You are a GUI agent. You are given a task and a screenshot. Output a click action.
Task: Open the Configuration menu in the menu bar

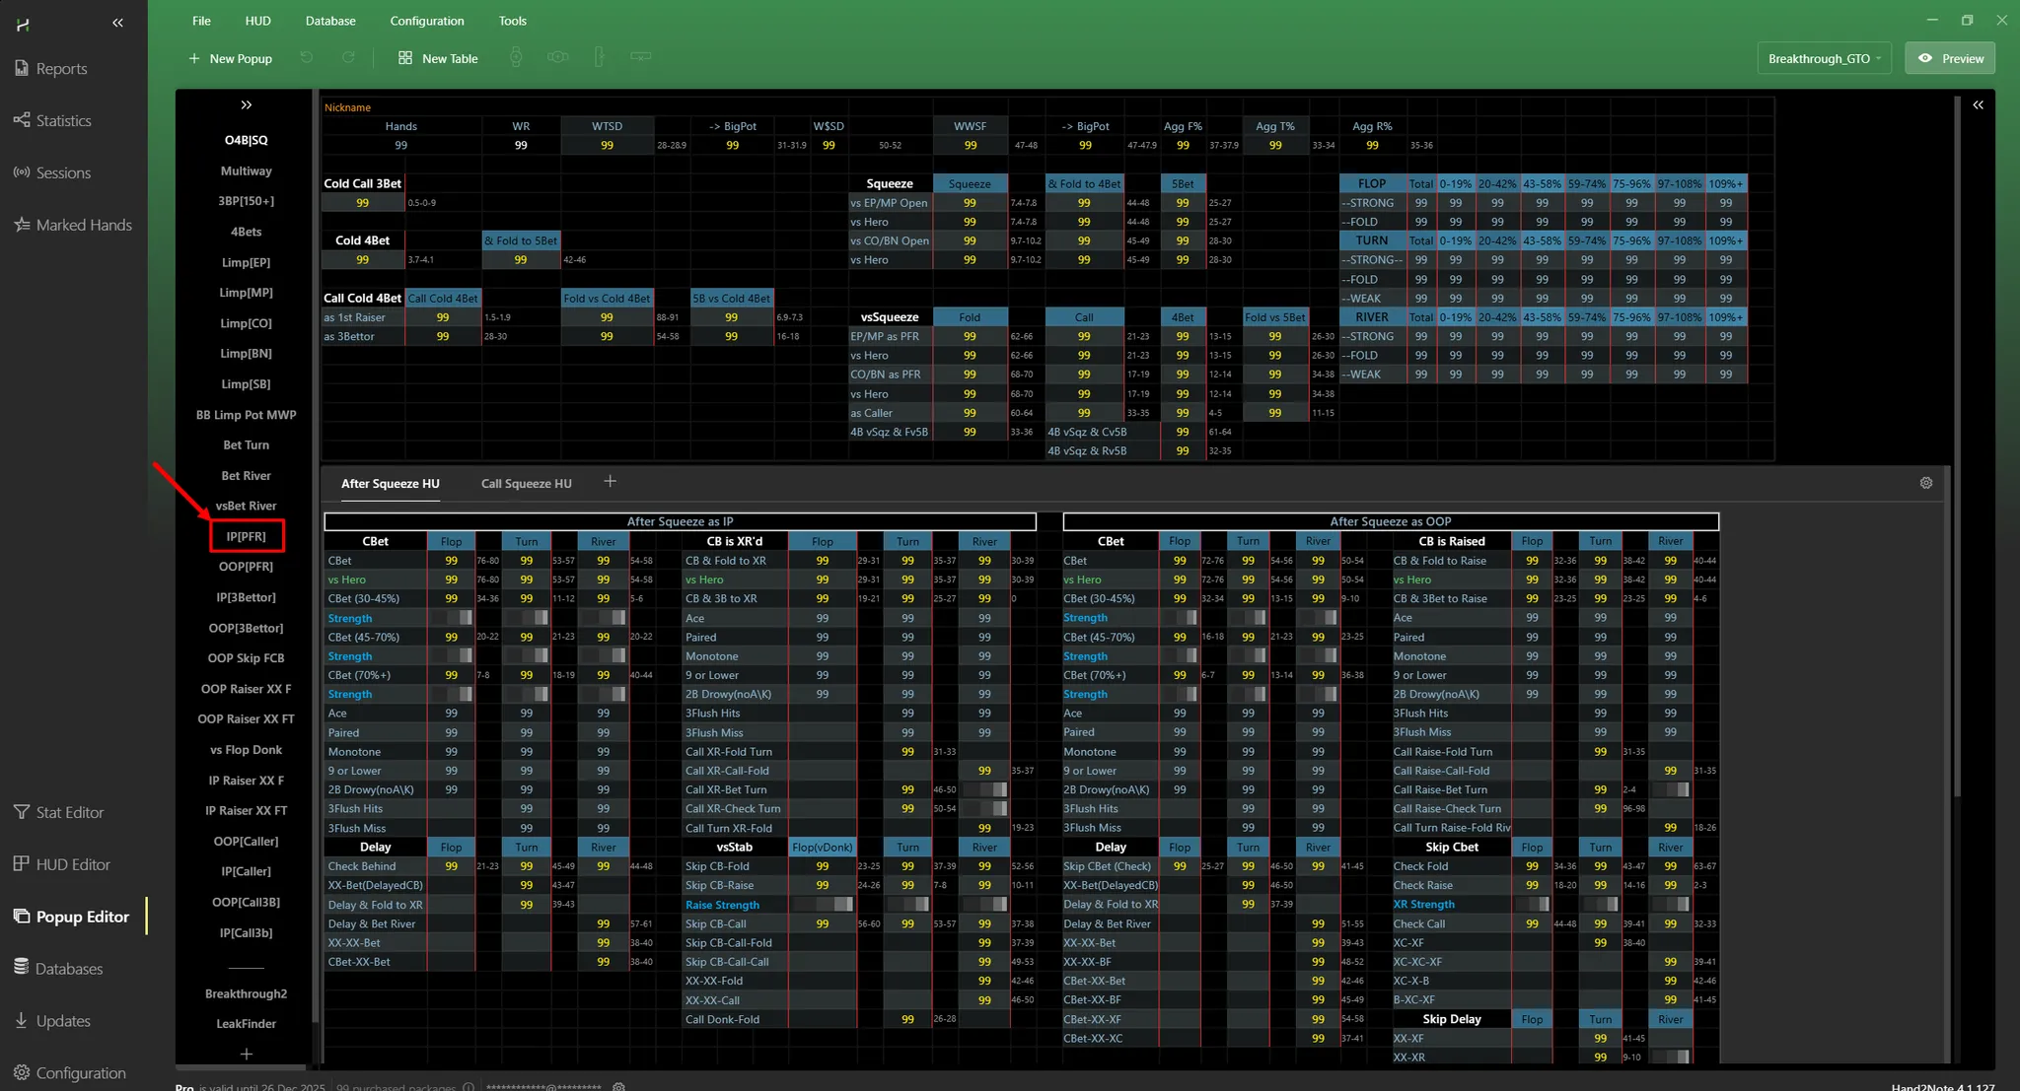[426, 21]
